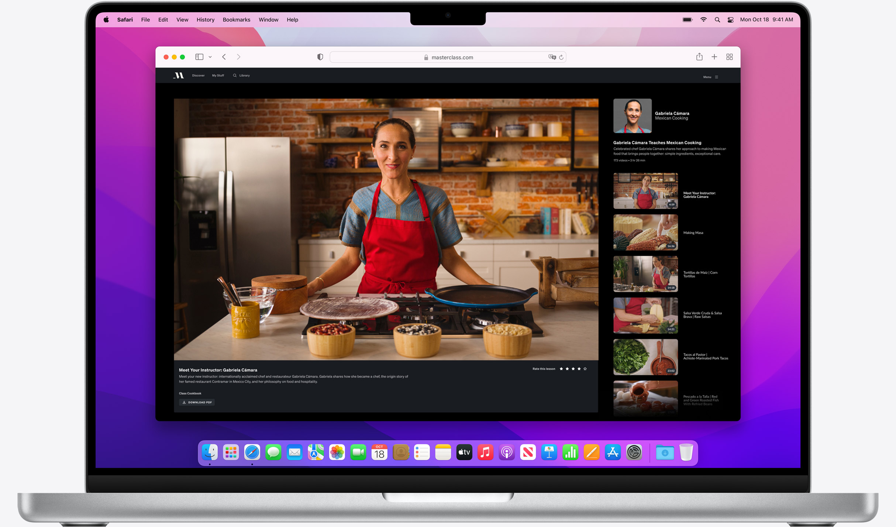The height and width of the screenshot is (527, 896).
Task: Click the sidebar toggle icon in Safari
Action: coord(199,57)
